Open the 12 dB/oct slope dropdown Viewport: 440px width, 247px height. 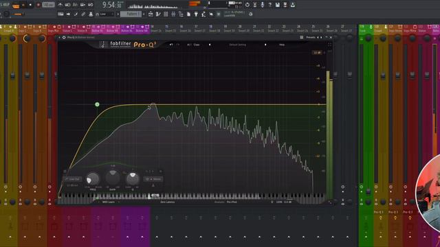point(73,185)
